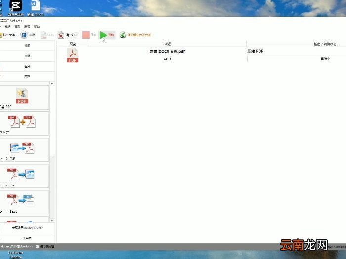
Task: Click the official homepage link text
Action: click(139, 35)
